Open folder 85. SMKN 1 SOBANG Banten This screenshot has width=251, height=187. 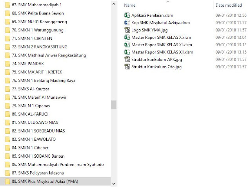[38, 156]
